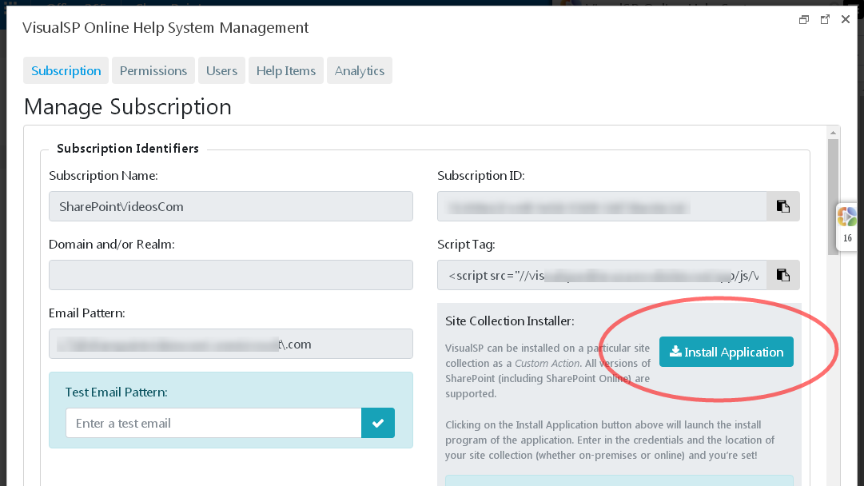Click the Test Email Pattern label

(116, 392)
